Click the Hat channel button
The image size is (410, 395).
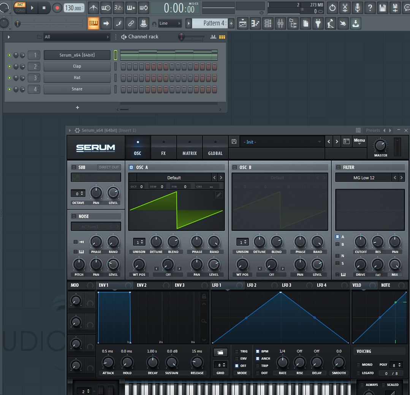77,77
